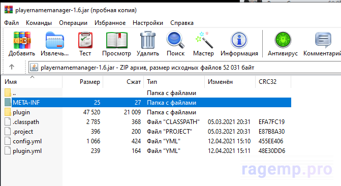Start the Антивирус scan icon
Screen dimensions: 341x186
tap(283, 40)
